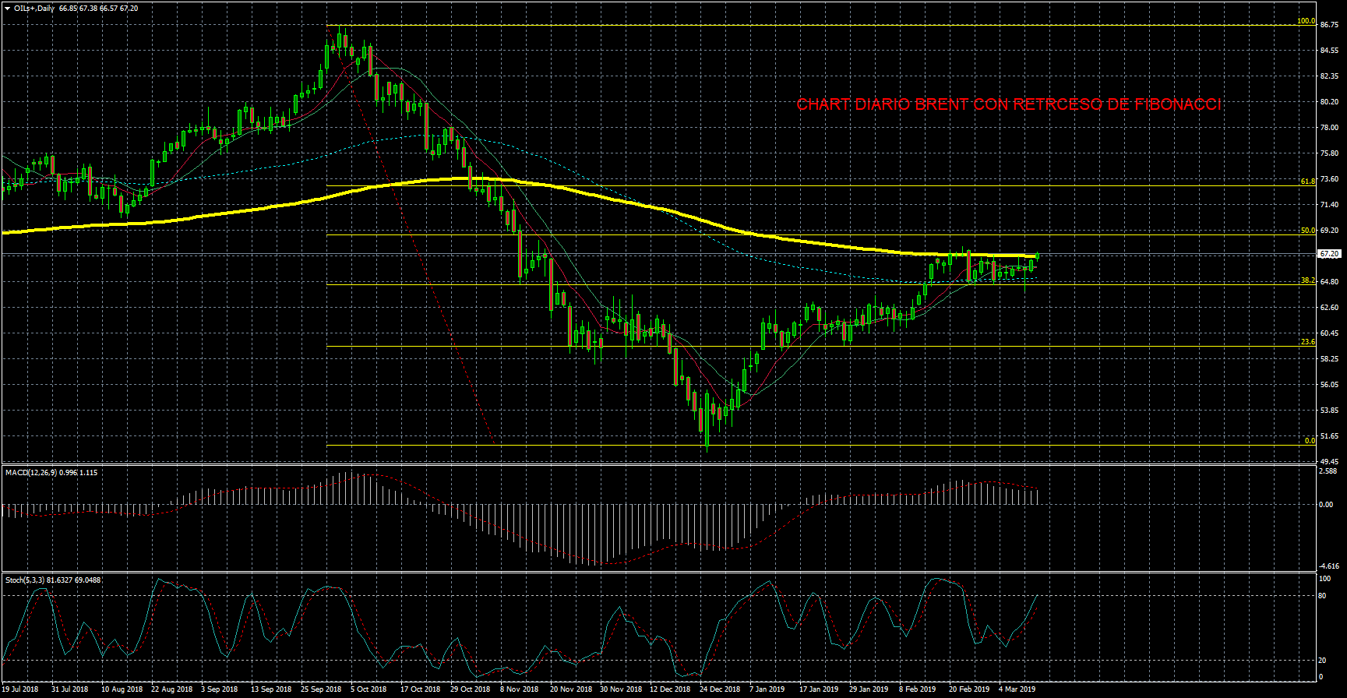This screenshot has width=1347, height=698.
Task: Click the 24 Dec 2018 date on time axis
Action: [x=719, y=689]
